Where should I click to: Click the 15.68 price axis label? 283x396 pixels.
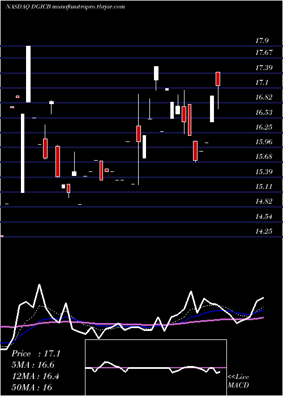click(x=264, y=157)
